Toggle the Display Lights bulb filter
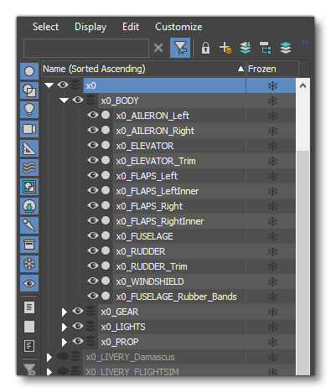This screenshot has width=331, height=392. tap(29, 110)
